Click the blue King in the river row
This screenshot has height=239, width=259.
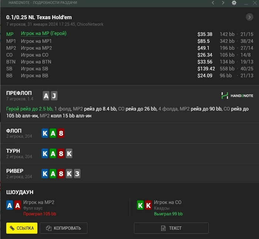[x=45, y=174]
